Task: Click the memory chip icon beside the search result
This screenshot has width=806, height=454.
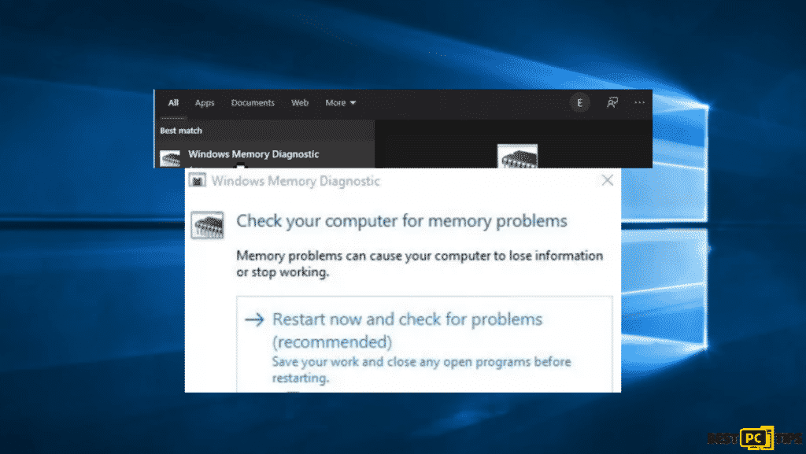Action: click(x=170, y=158)
